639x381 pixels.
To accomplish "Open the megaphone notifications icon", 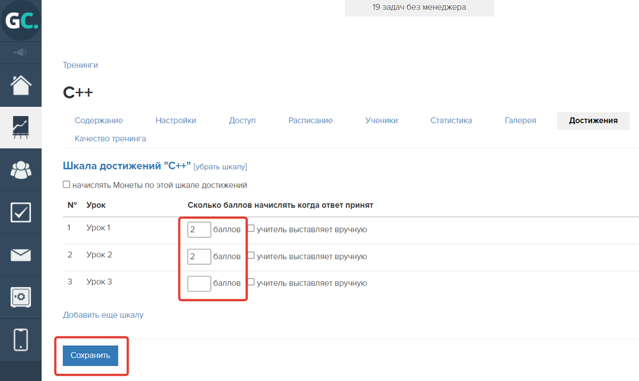I will tap(21, 52).
